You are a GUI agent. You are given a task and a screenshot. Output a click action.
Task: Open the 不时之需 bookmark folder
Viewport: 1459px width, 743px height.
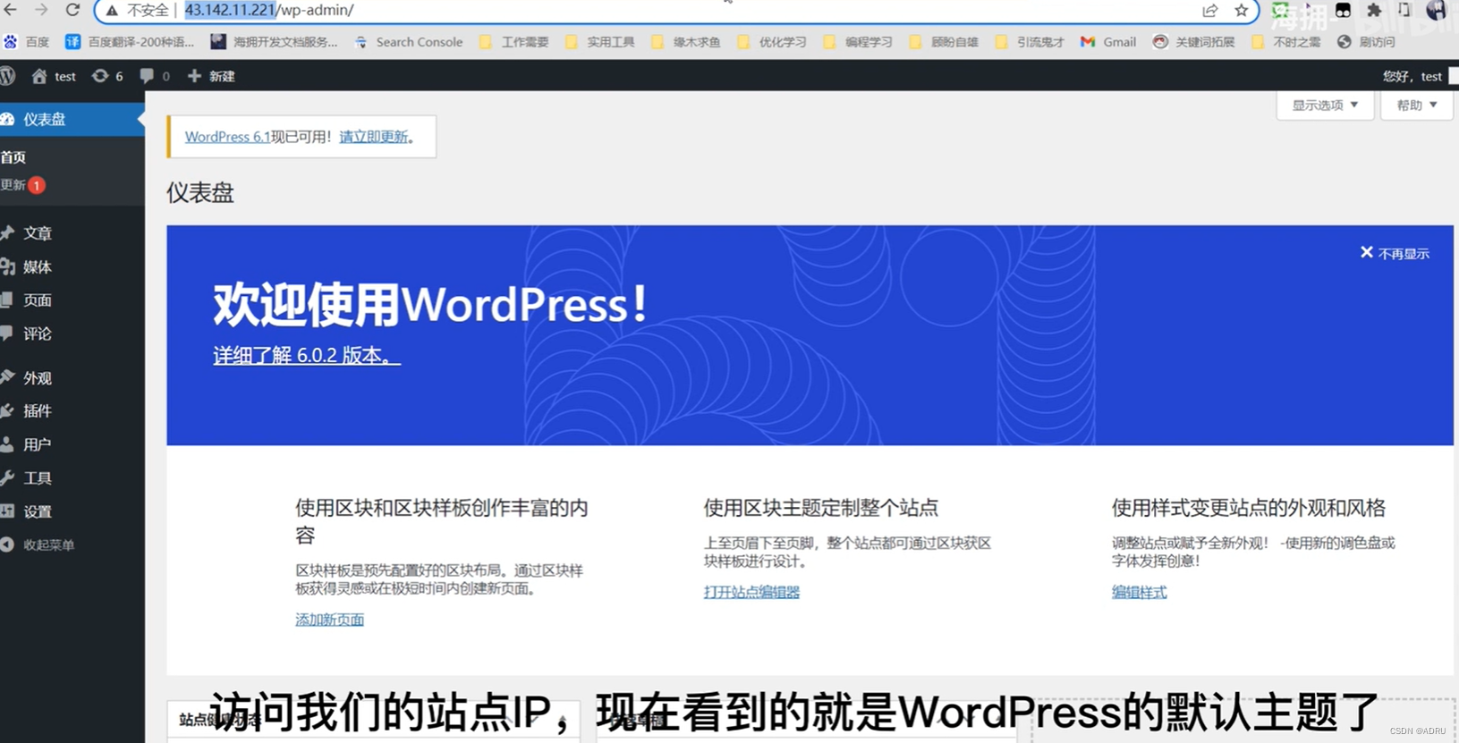pyautogui.click(x=1286, y=42)
